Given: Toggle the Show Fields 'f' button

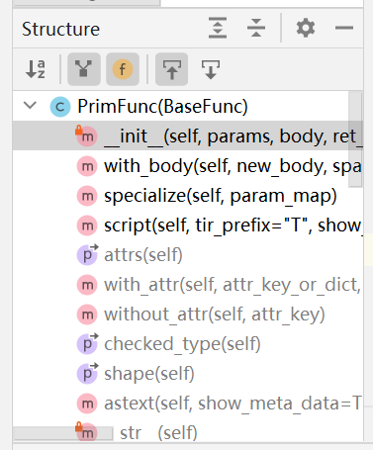Looking at the screenshot, I should click(123, 69).
